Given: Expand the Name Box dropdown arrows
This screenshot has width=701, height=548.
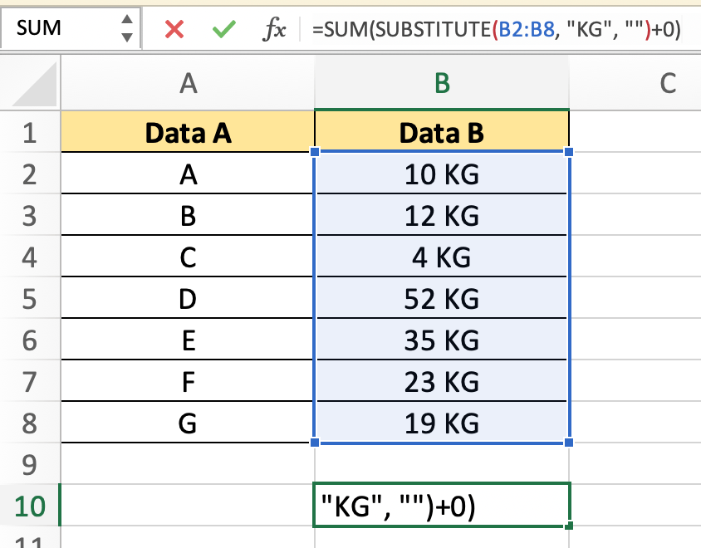Looking at the screenshot, I should pos(126,29).
